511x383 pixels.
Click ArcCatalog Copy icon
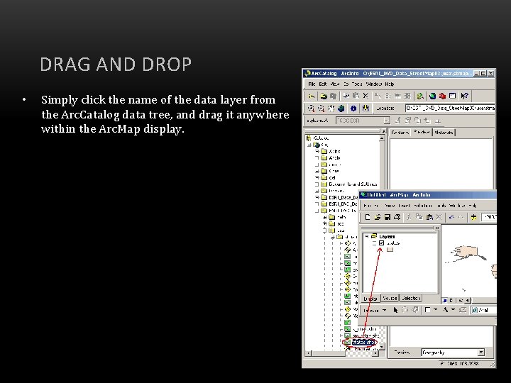(x=346, y=96)
